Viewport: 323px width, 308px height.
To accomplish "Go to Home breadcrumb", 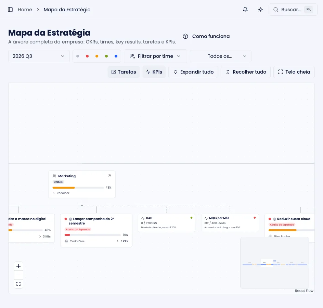I will (x=25, y=10).
